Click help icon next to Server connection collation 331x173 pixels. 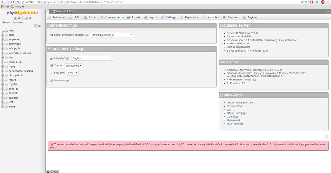click(x=87, y=35)
